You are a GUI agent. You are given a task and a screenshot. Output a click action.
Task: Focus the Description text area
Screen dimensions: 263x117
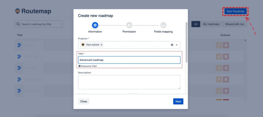pyautogui.click(x=129, y=82)
